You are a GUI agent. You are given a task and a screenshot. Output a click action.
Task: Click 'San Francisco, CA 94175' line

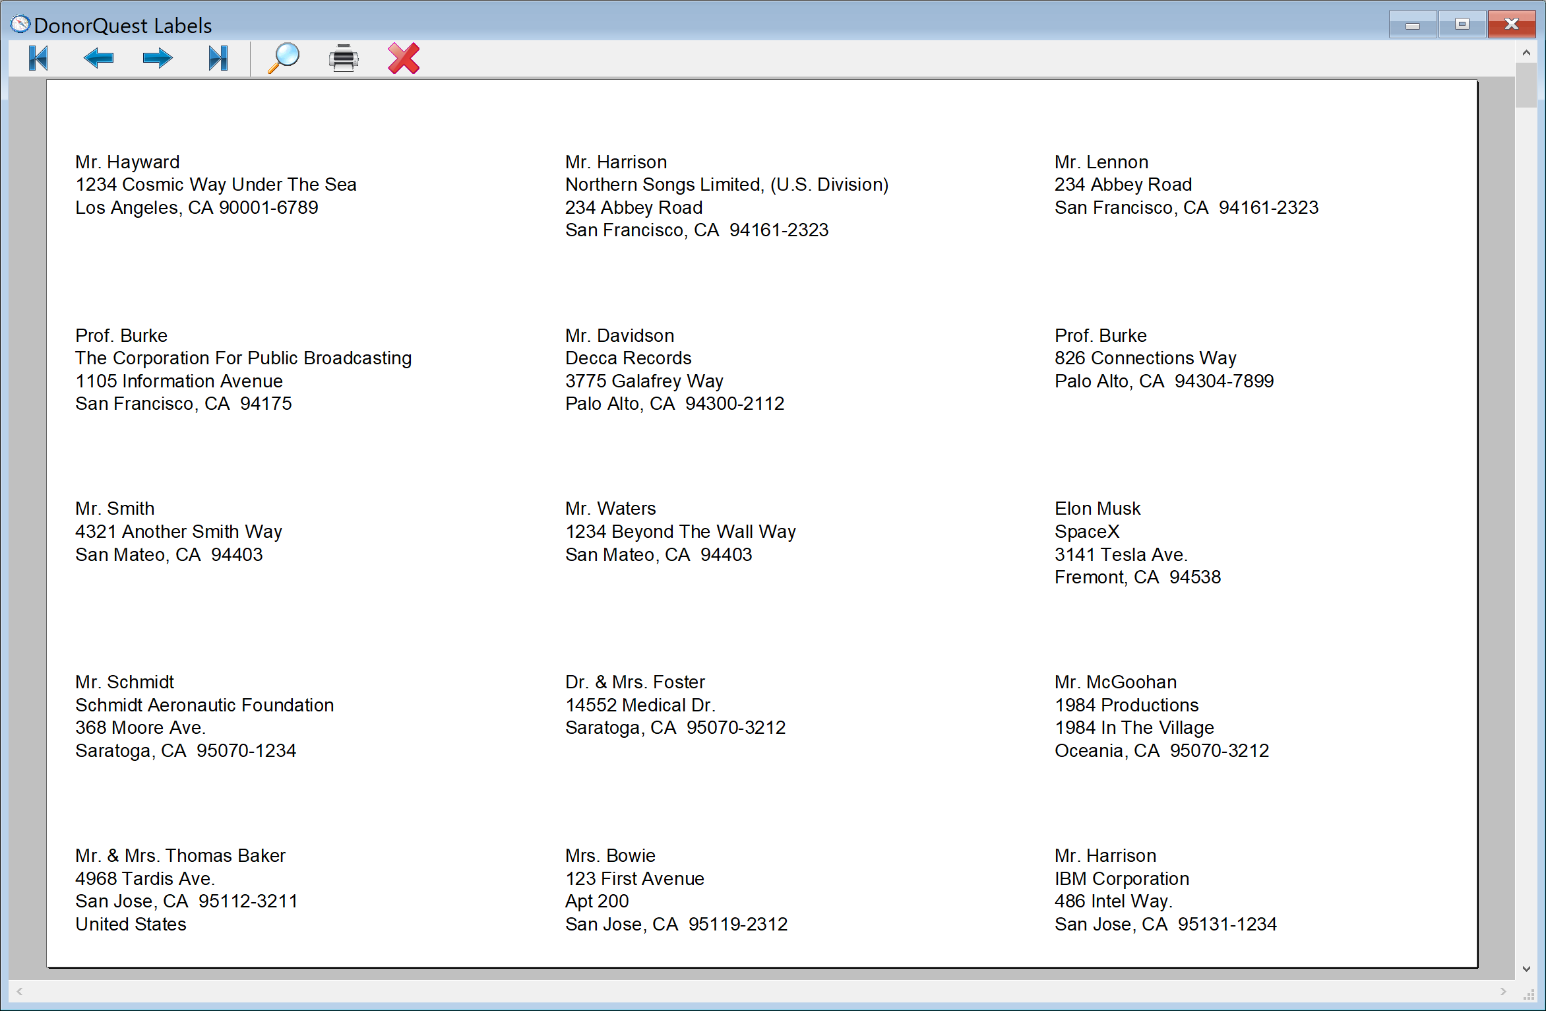(x=183, y=403)
